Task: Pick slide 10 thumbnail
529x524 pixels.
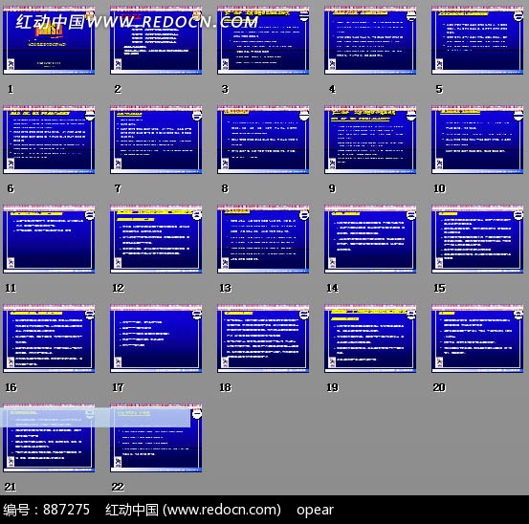Action: coord(477,140)
